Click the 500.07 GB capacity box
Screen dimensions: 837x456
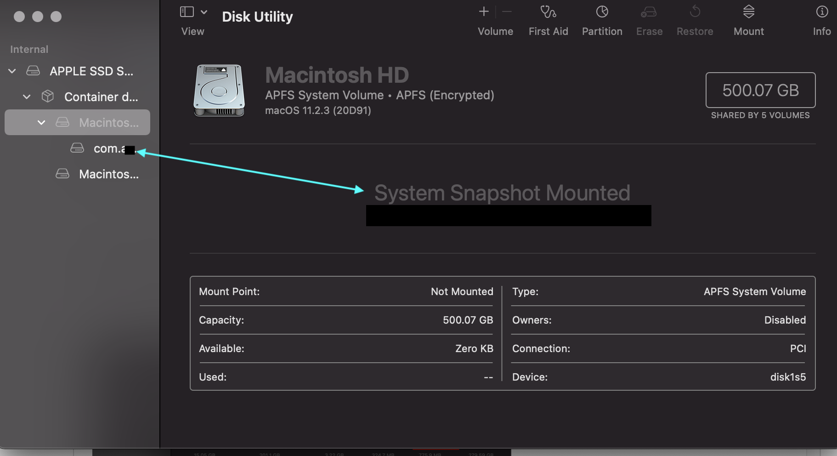760,90
